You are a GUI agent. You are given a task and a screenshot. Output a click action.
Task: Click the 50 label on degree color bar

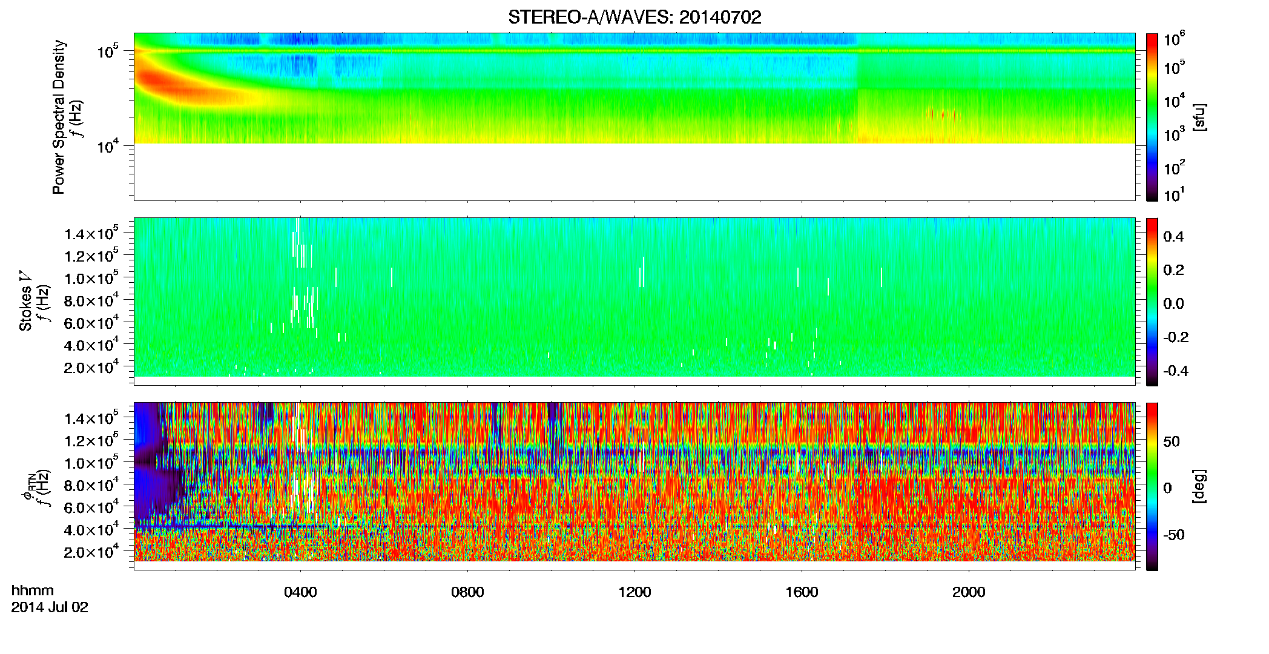[1172, 441]
